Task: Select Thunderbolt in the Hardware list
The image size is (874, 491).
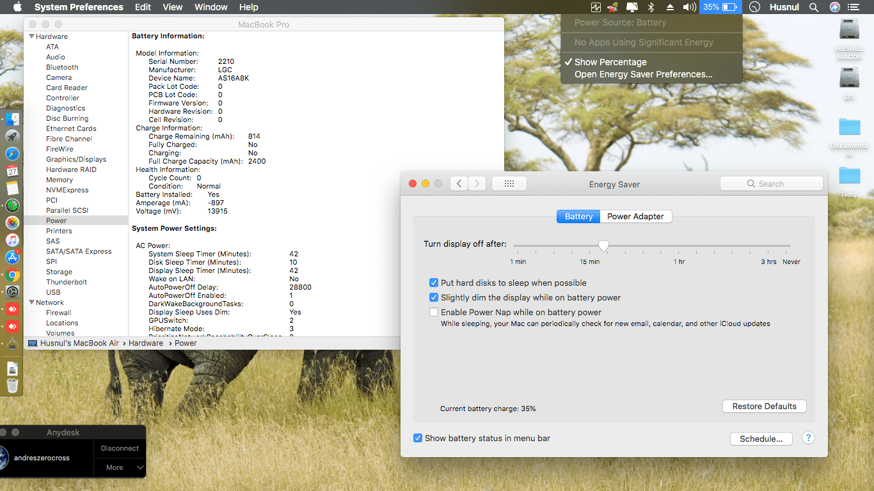Action: pyautogui.click(x=67, y=282)
